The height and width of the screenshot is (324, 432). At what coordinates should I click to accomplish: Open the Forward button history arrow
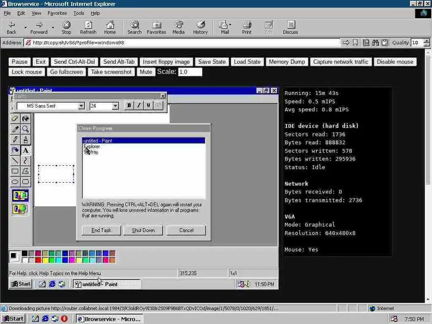(53, 27)
